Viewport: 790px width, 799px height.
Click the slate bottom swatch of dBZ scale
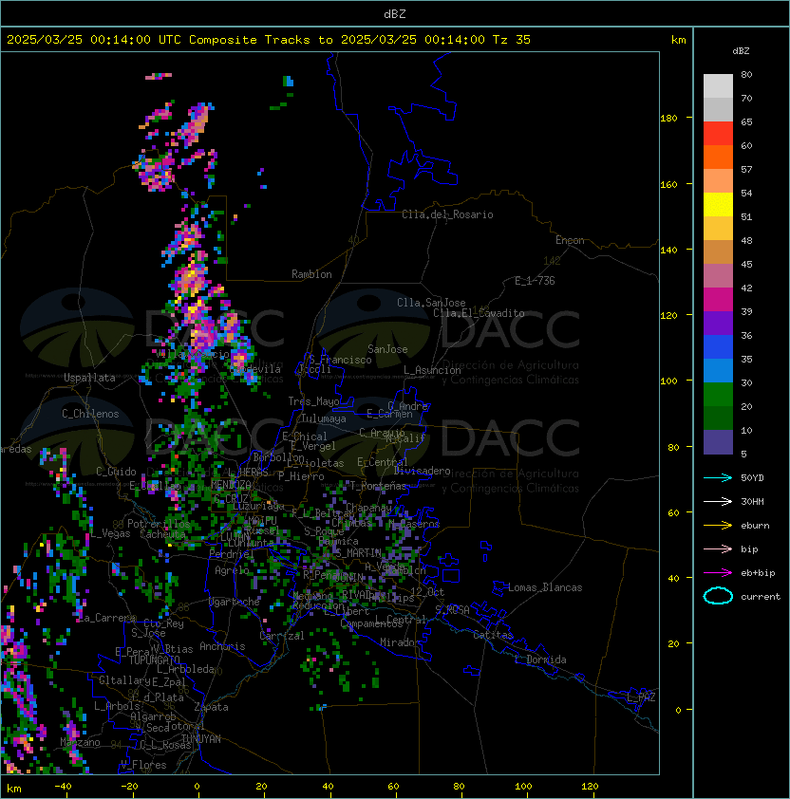(x=718, y=442)
